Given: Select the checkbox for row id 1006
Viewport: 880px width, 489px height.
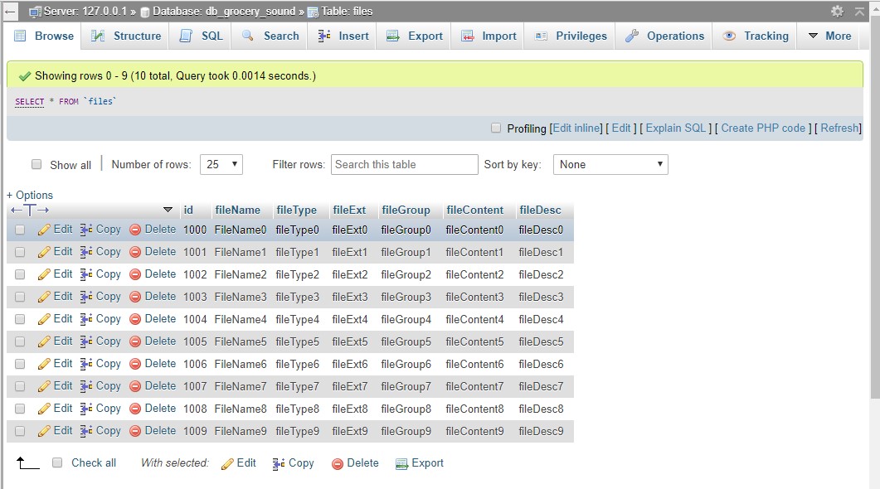Looking at the screenshot, I should pos(20,364).
